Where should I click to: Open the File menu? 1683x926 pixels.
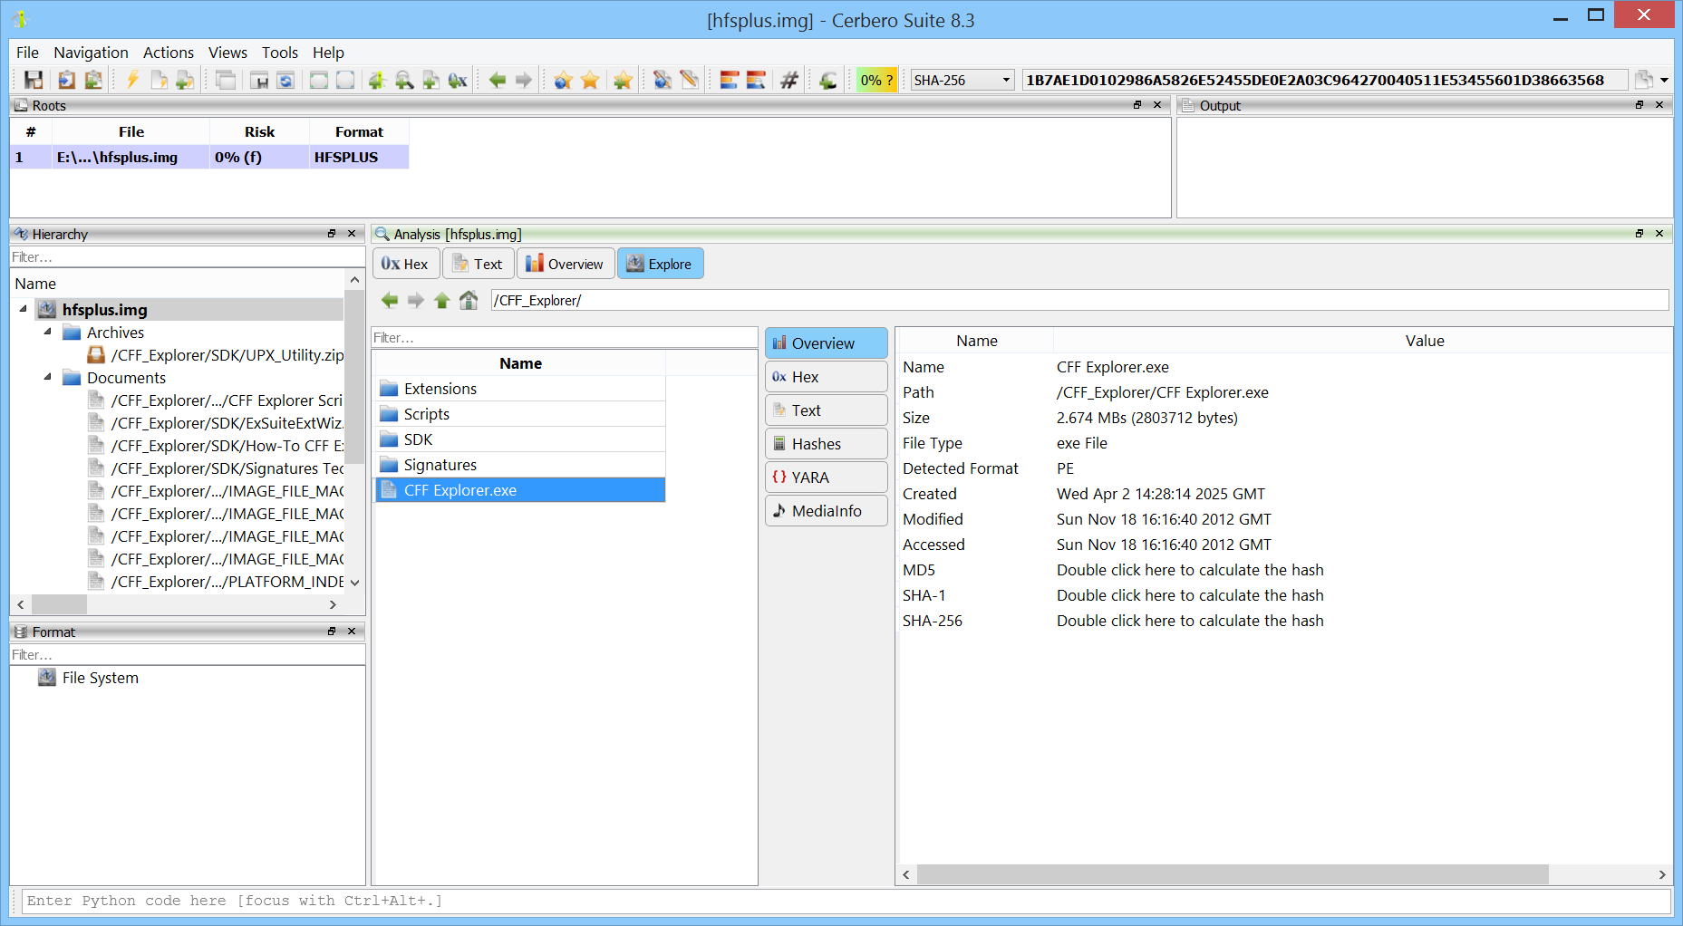(x=28, y=53)
